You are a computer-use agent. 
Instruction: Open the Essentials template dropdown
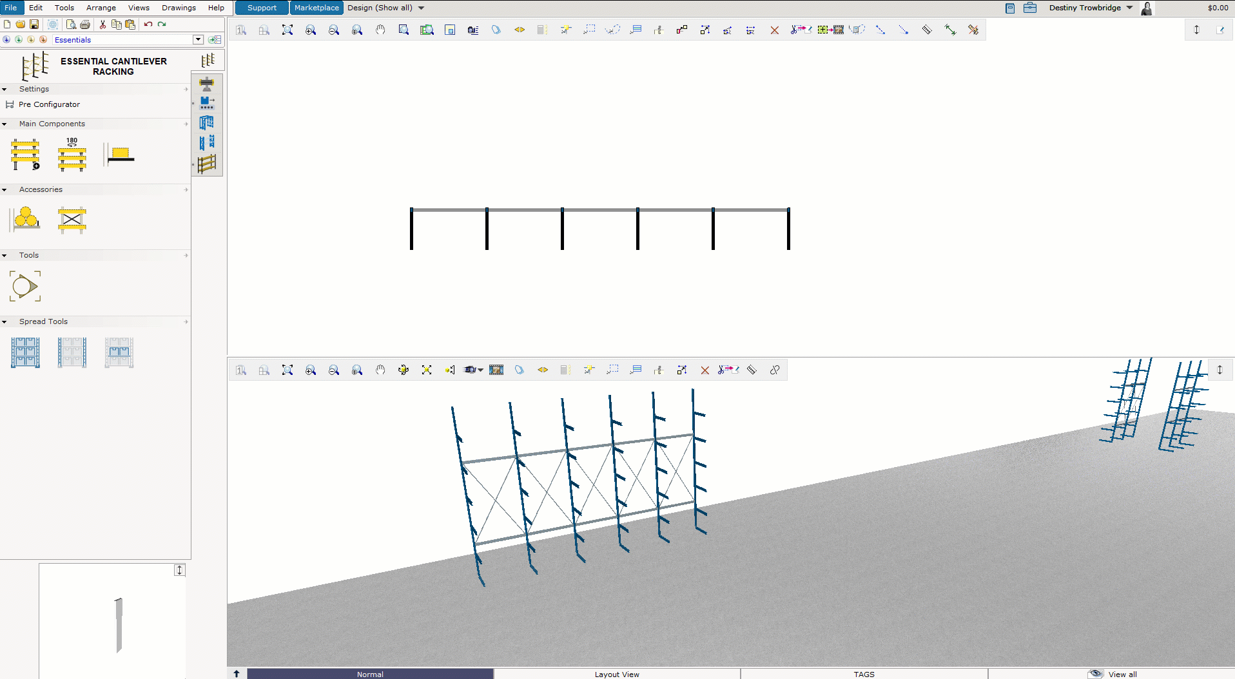pyautogui.click(x=197, y=39)
